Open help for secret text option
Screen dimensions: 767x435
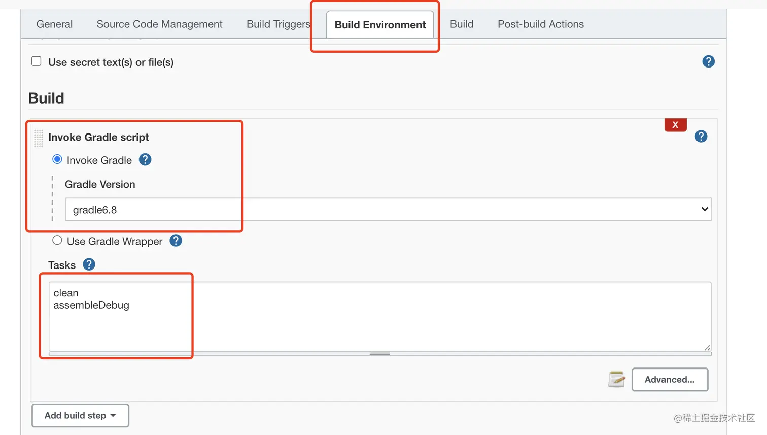tap(708, 62)
